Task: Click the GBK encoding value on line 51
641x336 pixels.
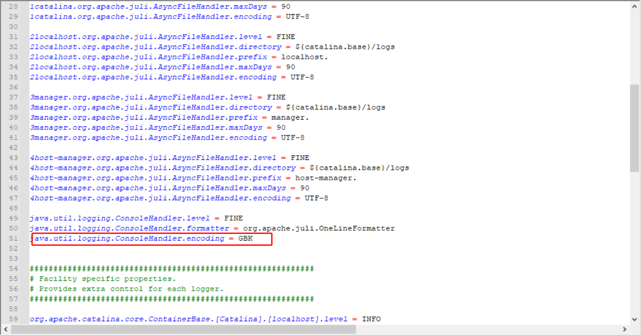Action: tap(245, 239)
